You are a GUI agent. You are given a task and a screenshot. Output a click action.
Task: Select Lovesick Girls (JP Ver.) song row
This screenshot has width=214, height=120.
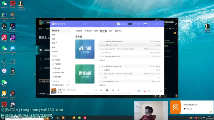point(129,57)
